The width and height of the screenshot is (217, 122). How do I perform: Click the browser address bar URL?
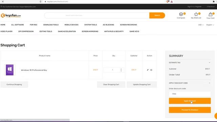58,2
